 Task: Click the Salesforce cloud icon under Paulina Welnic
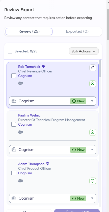click(21, 132)
